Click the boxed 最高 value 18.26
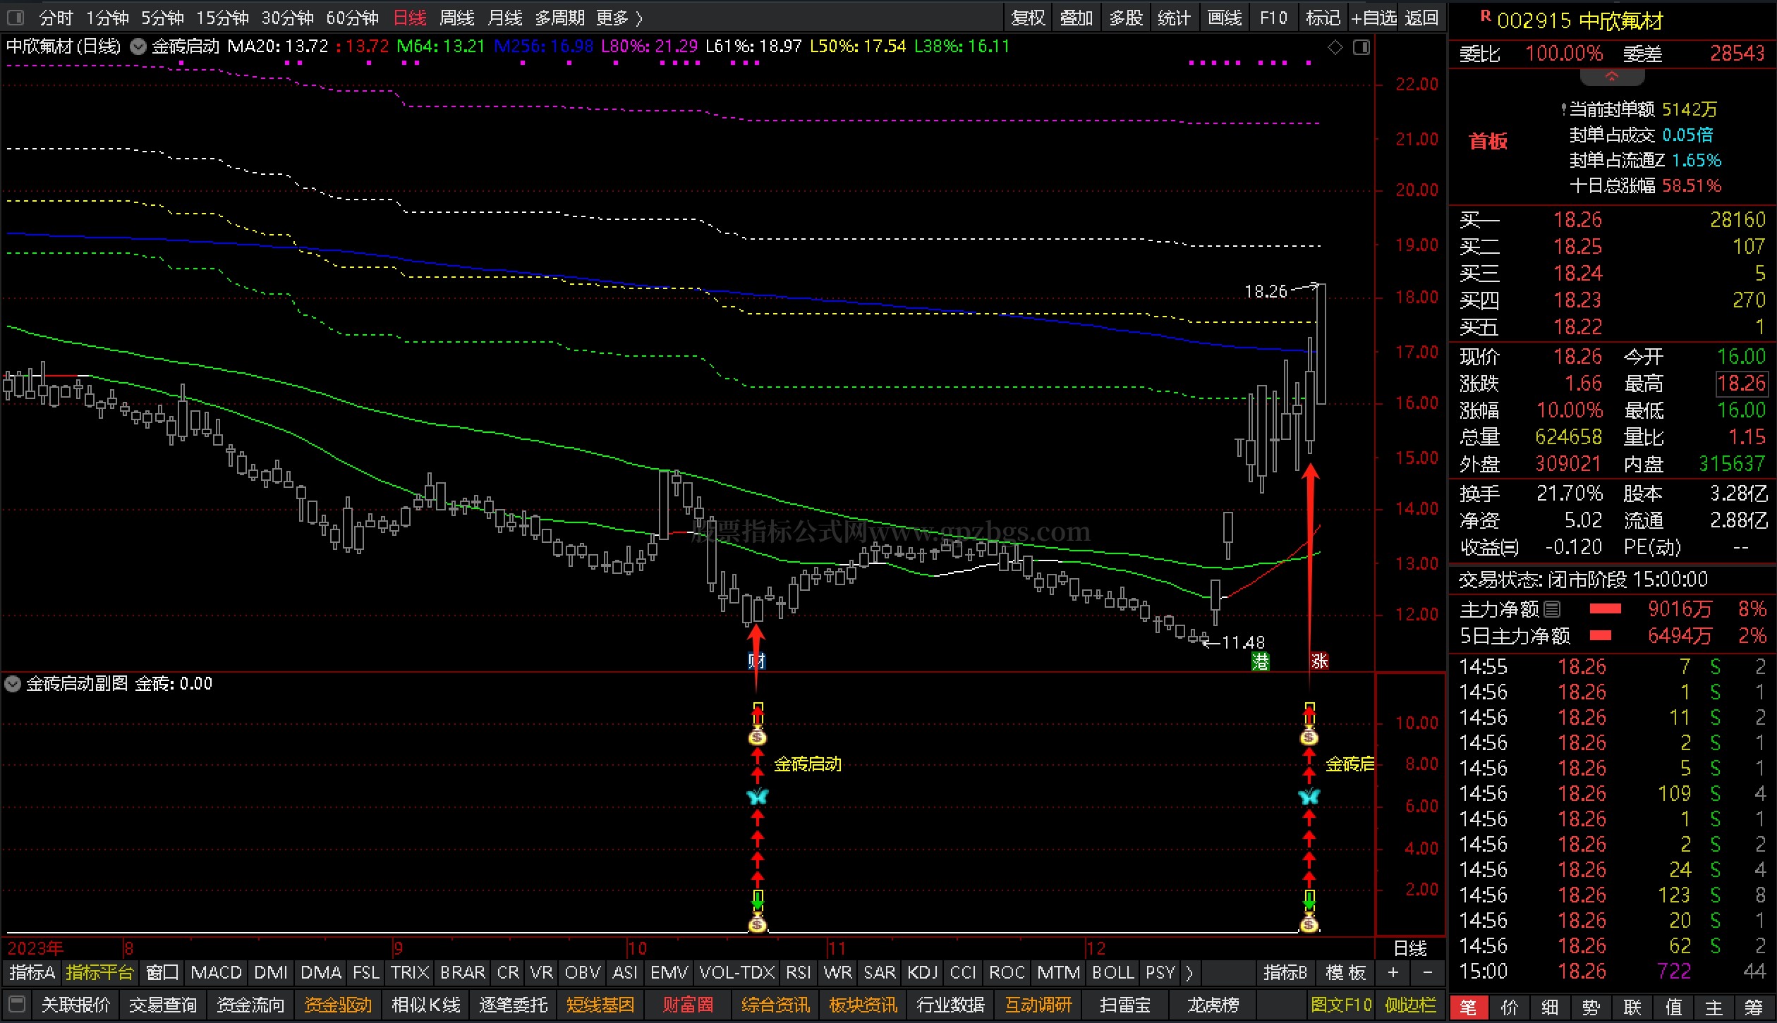The width and height of the screenshot is (1777, 1023). point(1741,384)
